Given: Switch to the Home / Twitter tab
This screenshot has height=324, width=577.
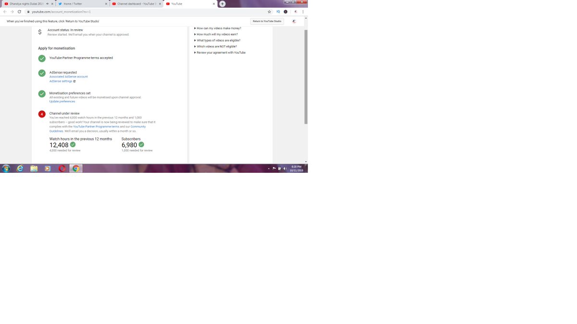Looking at the screenshot, I should pos(83,4).
